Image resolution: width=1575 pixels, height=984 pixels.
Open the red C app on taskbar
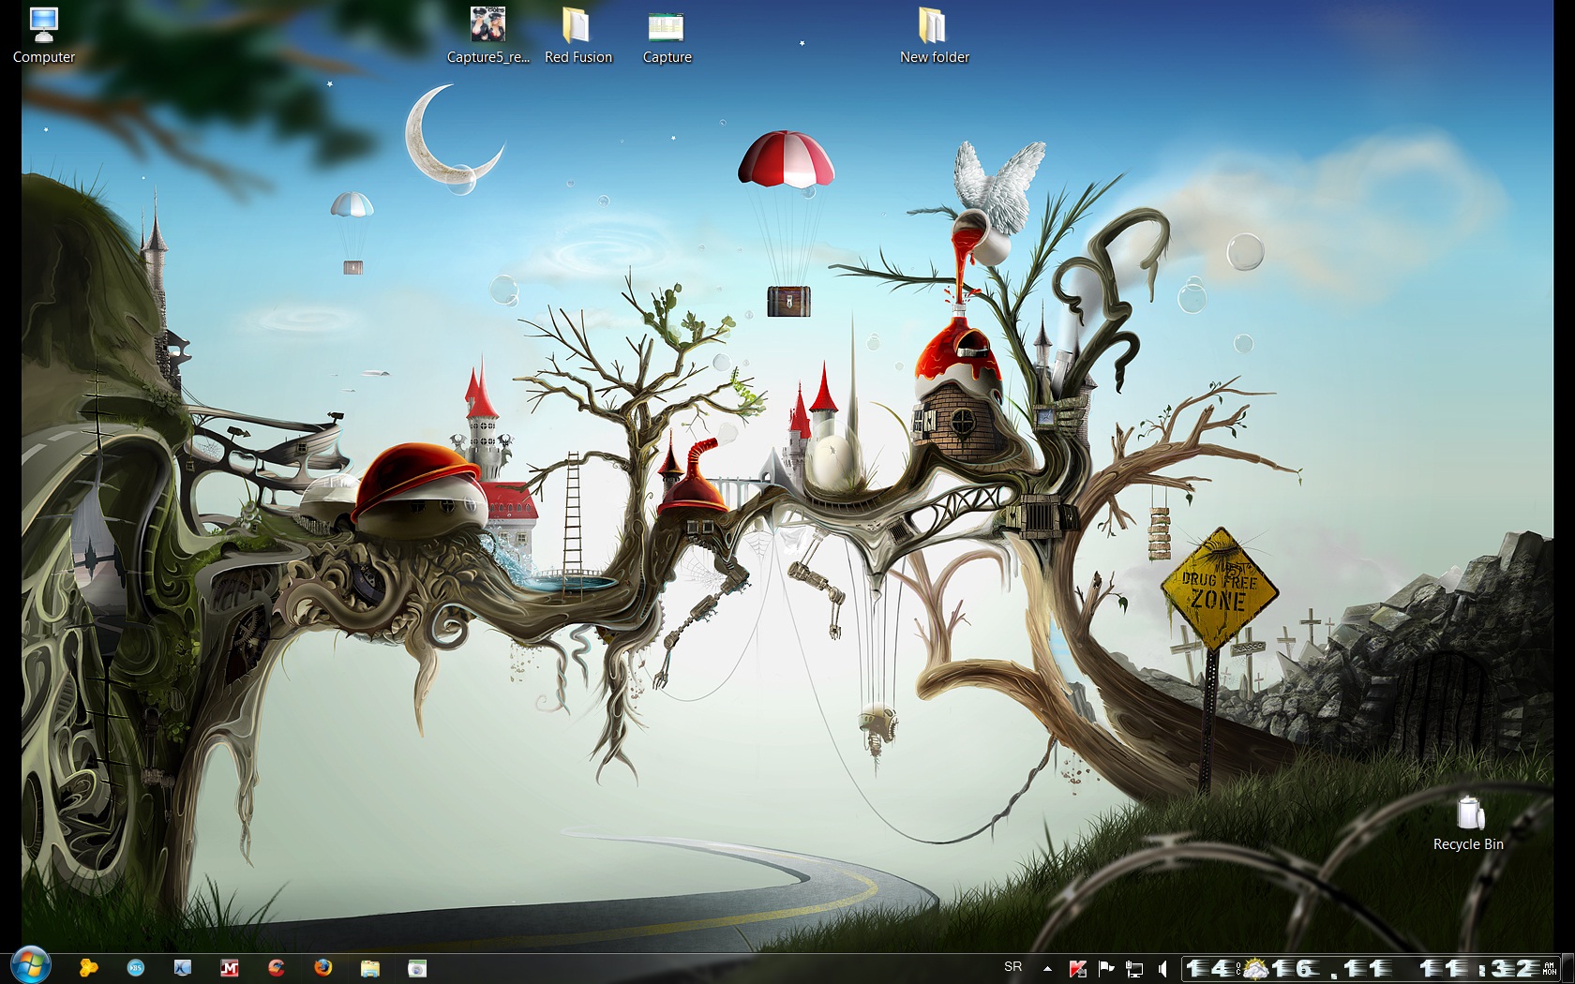click(x=277, y=968)
